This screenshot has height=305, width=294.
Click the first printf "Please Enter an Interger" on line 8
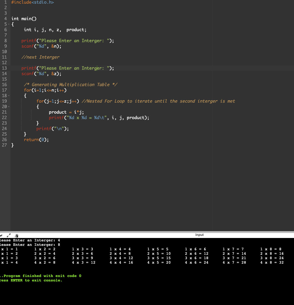tap(68, 41)
